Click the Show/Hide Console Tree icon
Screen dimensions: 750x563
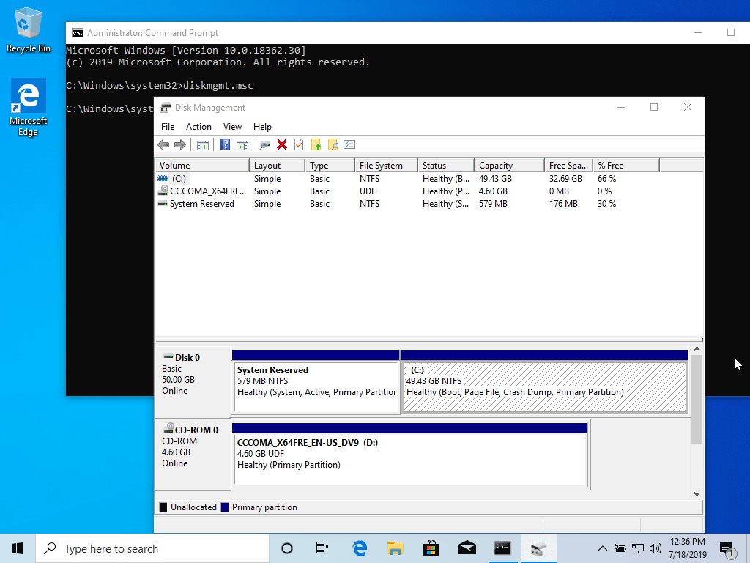click(x=203, y=145)
